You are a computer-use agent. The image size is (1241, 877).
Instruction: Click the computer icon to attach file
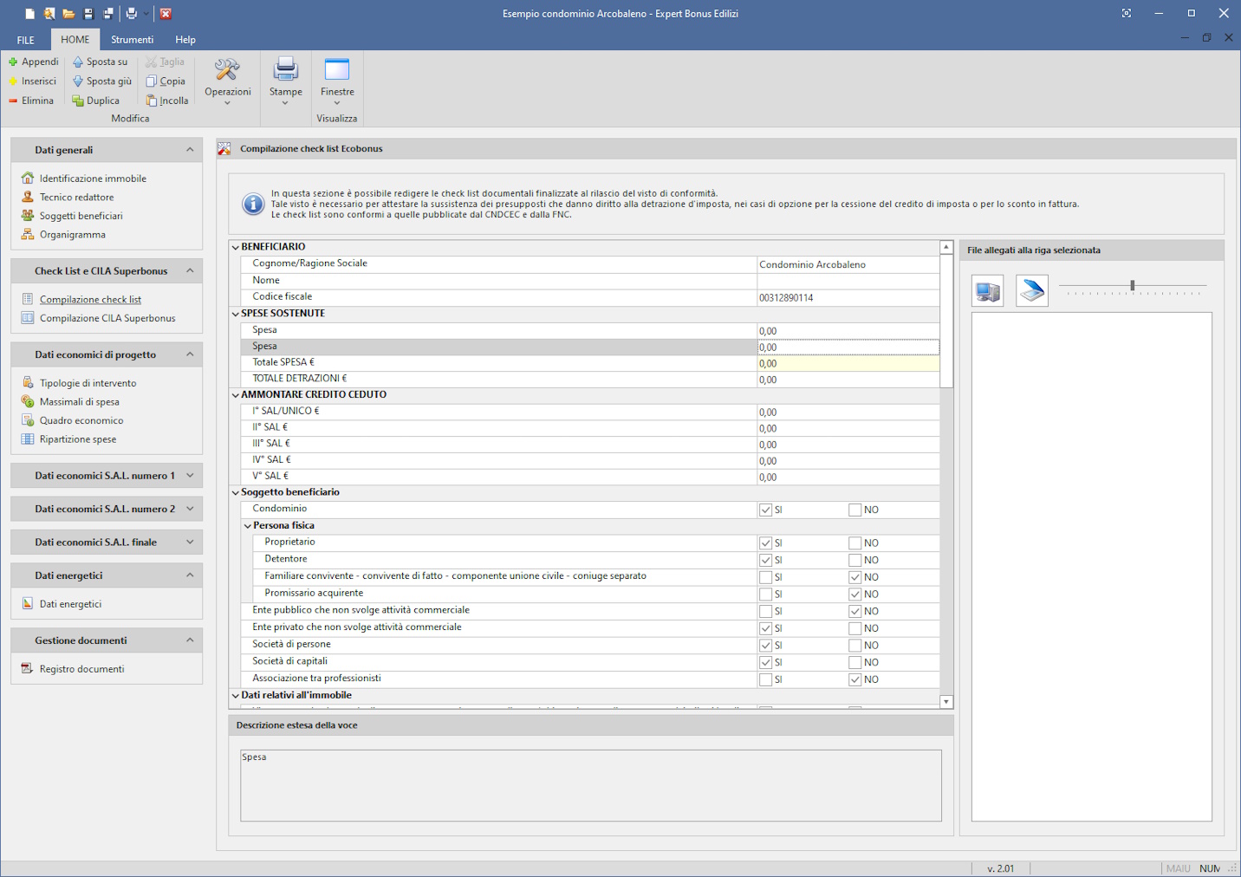coord(987,291)
